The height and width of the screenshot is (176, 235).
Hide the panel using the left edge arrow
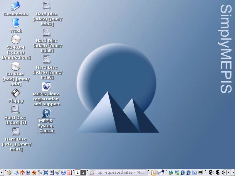[x=2, y=172]
